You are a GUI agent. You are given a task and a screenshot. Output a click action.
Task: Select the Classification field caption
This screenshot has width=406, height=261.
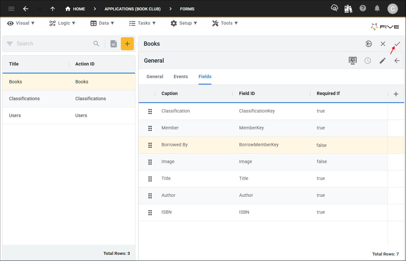point(176,111)
